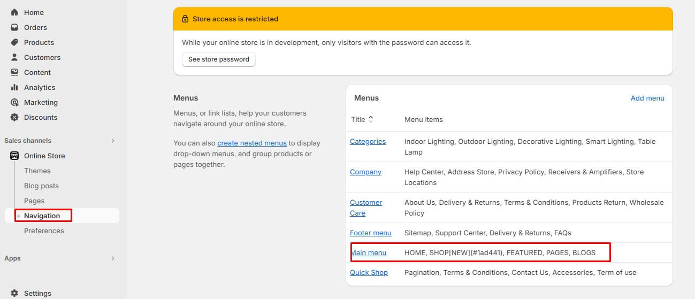The image size is (695, 299).
Task: Click the Content image icon
Action: (14, 72)
